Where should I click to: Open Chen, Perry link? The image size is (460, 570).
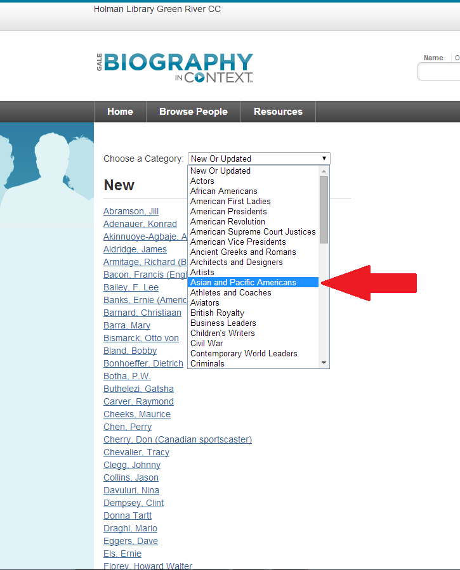pyautogui.click(x=128, y=427)
